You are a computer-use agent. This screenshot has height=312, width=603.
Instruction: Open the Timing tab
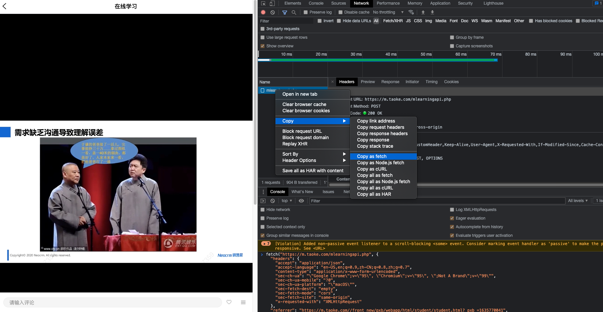(431, 82)
